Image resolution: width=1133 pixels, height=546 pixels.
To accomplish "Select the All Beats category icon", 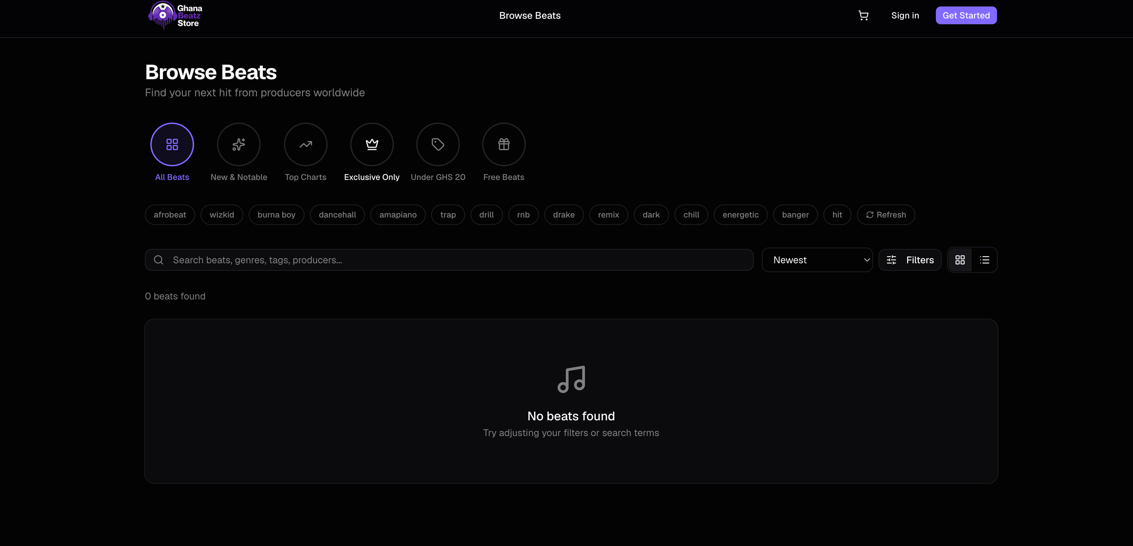I will click(172, 144).
